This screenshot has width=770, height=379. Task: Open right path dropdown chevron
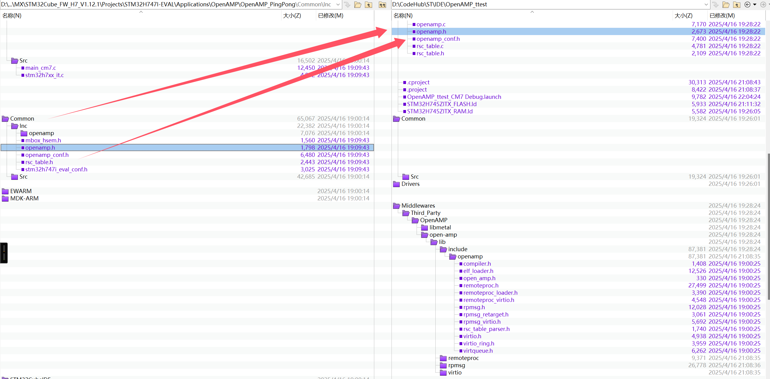pyautogui.click(x=706, y=5)
